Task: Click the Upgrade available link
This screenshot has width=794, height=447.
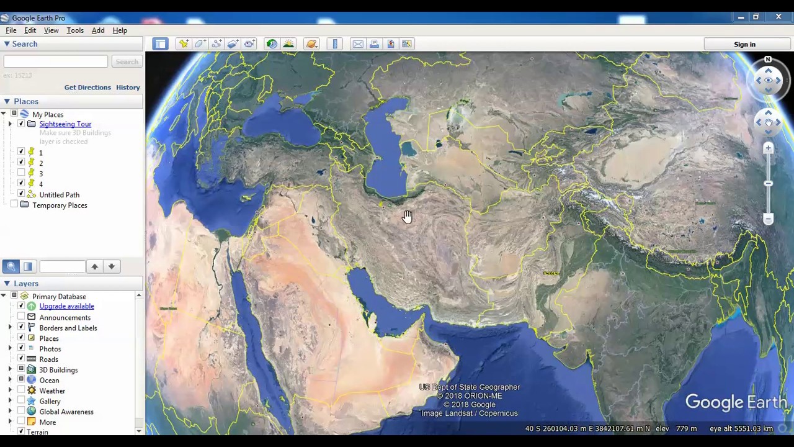Action: coord(66,306)
